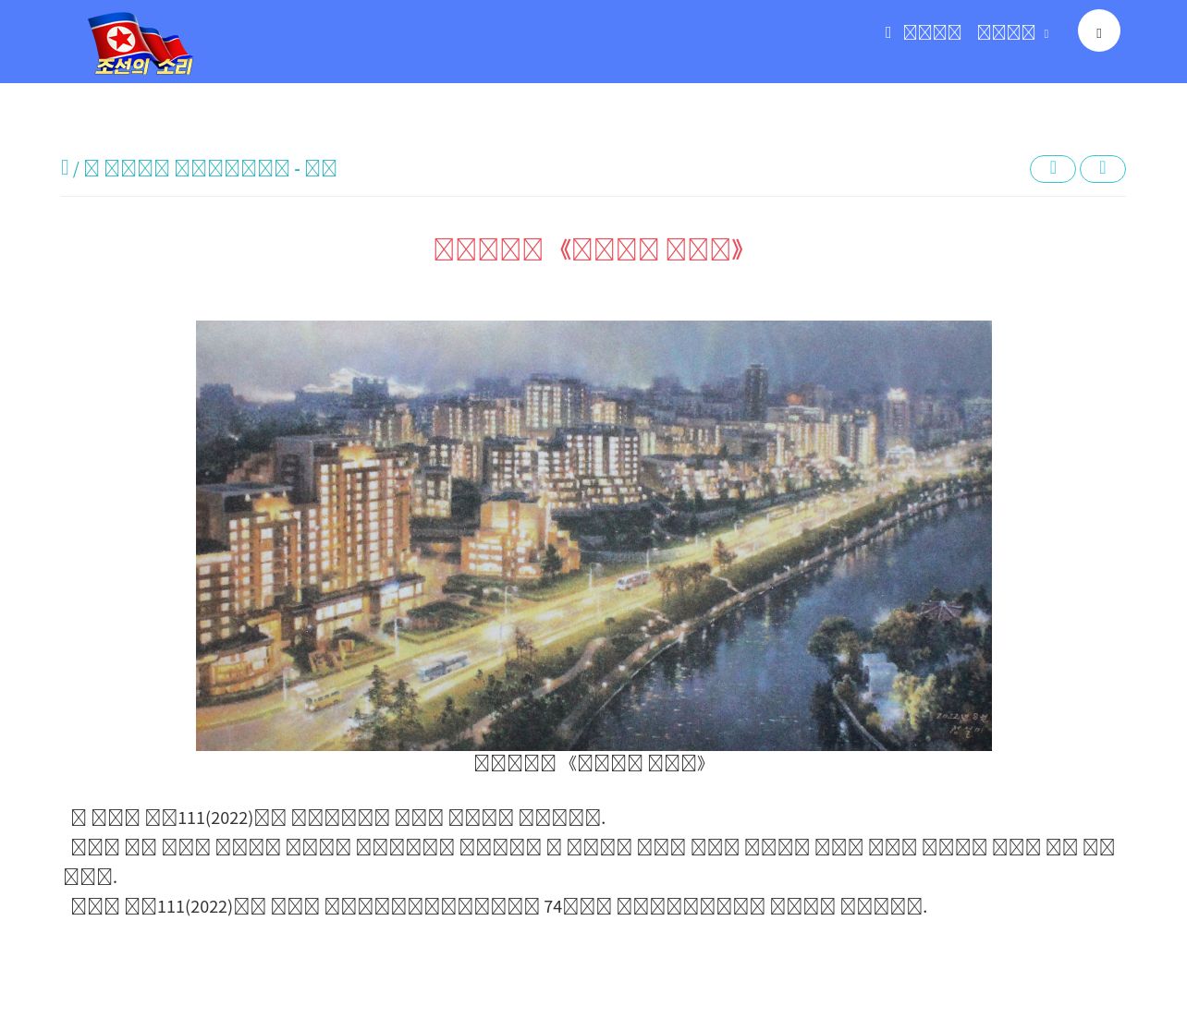This screenshot has width=1187, height=1030.
Task: Click the right outlined pill navigation button
Action: pyautogui.click(x=1103, y=169)
